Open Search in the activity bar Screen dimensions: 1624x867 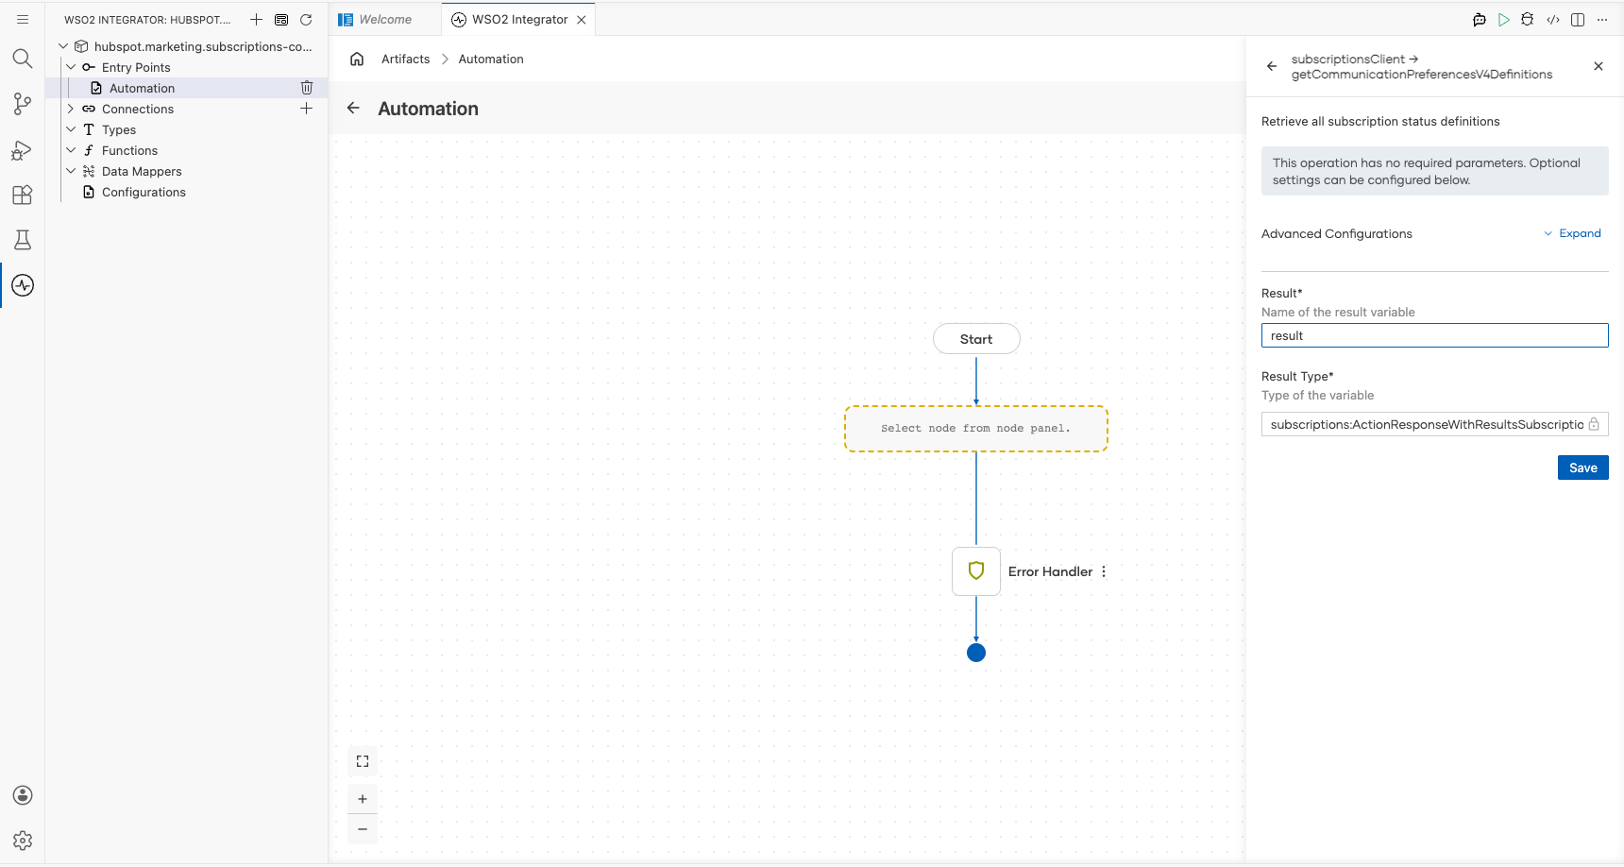coord(23,59)
